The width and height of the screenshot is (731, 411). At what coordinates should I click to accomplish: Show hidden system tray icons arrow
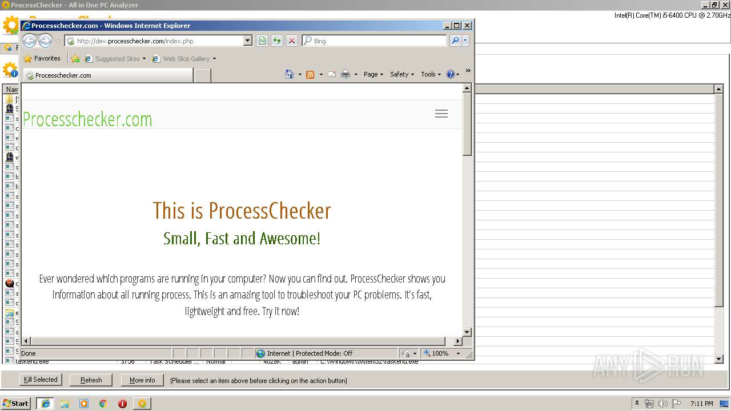coord(637,403)
